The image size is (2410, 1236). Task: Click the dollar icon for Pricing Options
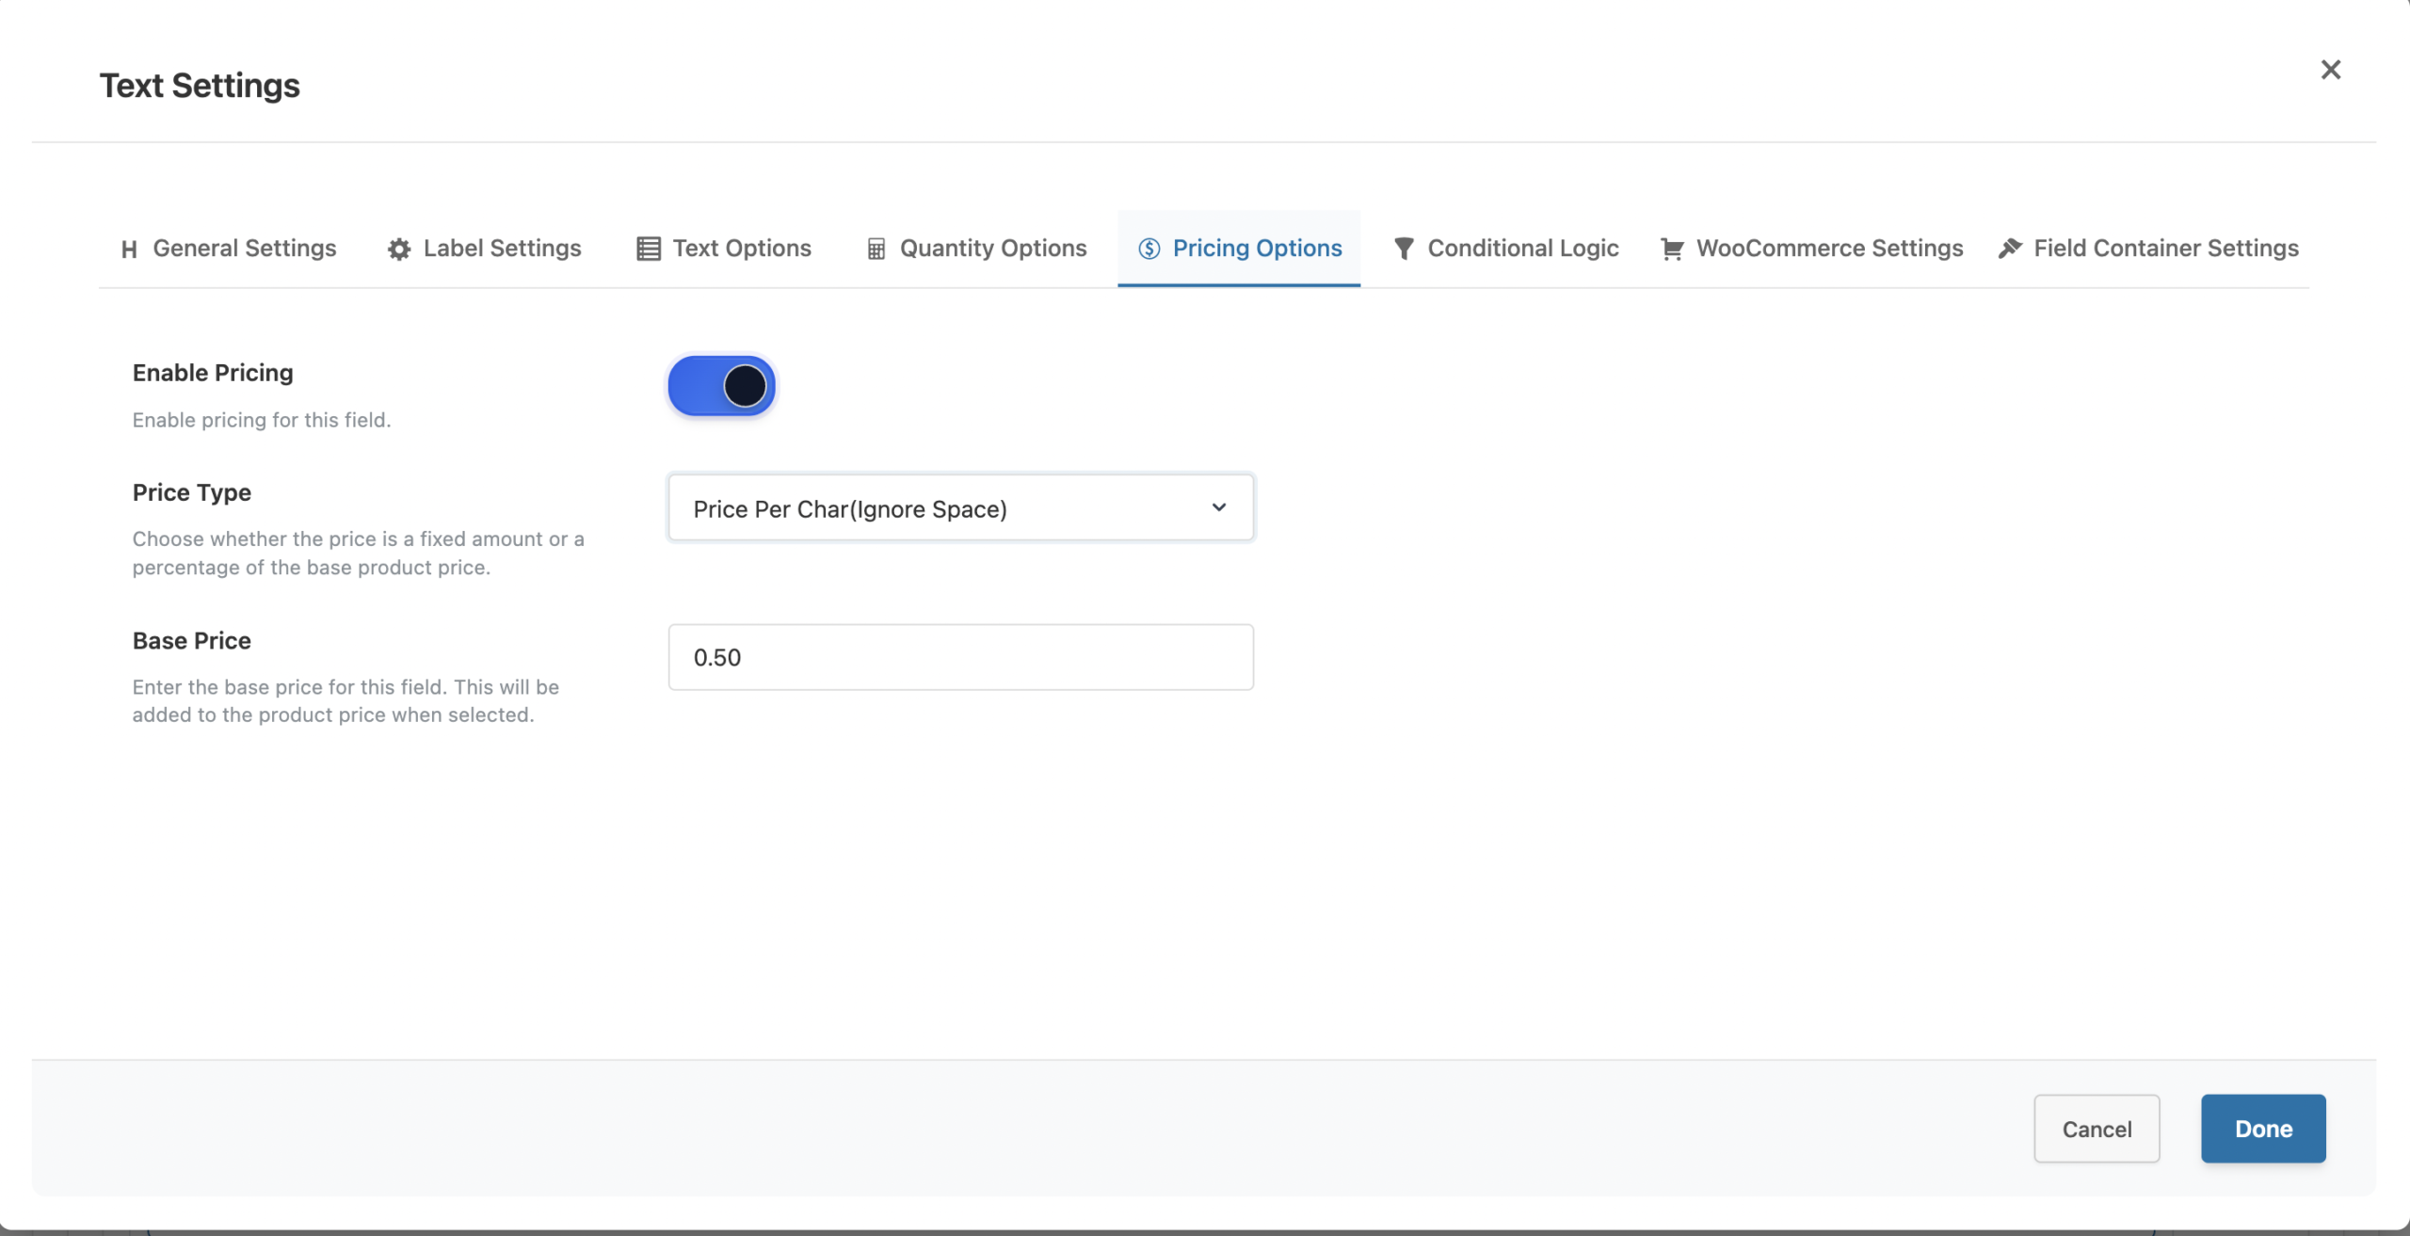[1149, 249]
